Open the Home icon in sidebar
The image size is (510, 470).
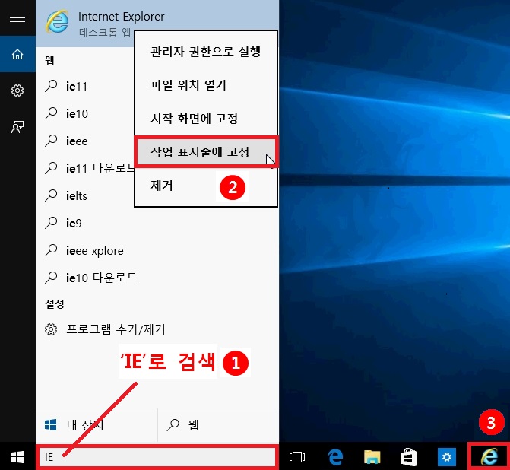(x=17, y=55)
